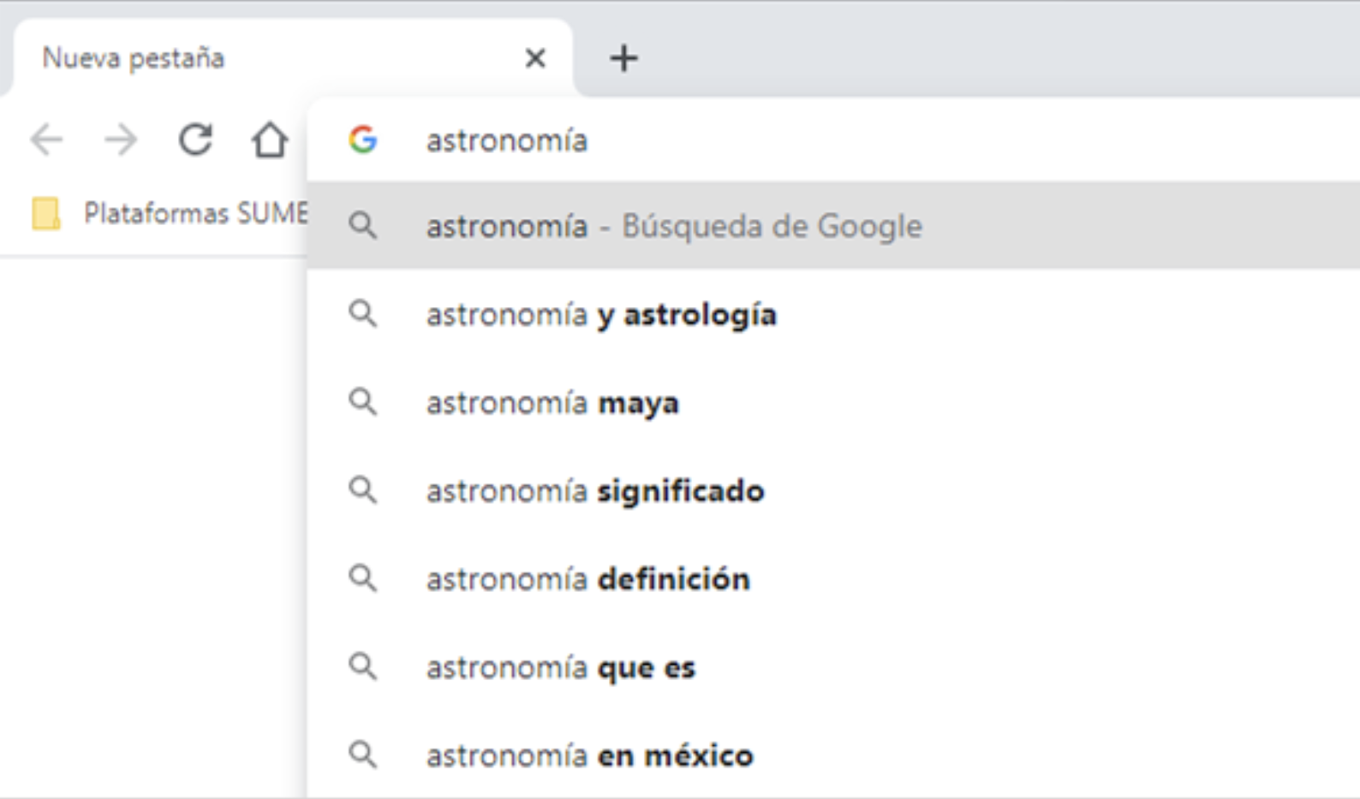Open a new tab with plus button
The height and width of the screenshot is (799, 1360).
(x=623, y=58)
